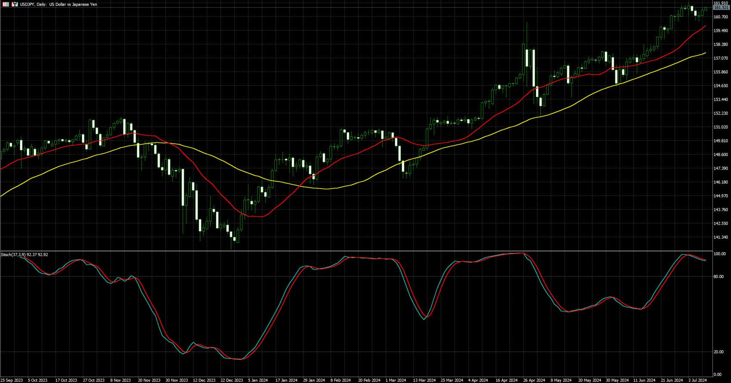This screenshot has width=731, height=383.
Task: Select the 25 Sep 2023 date label
Action: [x=12, y=380]
